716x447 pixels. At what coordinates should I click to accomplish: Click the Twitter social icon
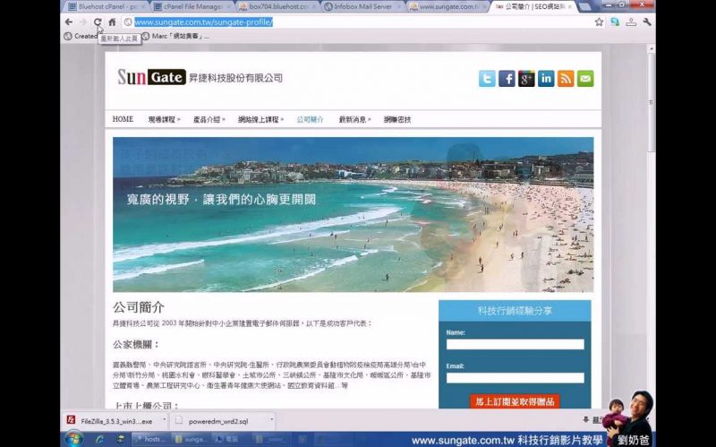[x=487, y=79]
